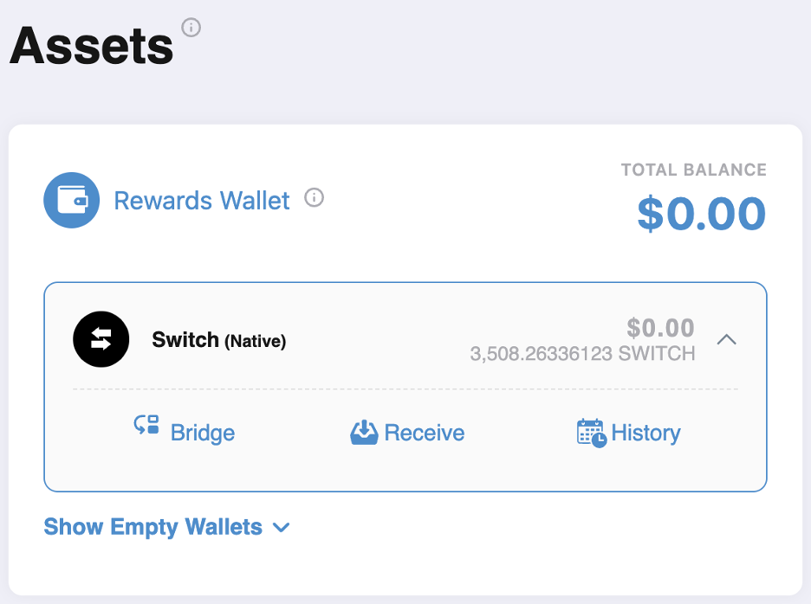Viewport: 811px width, 604px height.
Task: Click the gray $0.00 Switch asset value
Action: point(660,328)
